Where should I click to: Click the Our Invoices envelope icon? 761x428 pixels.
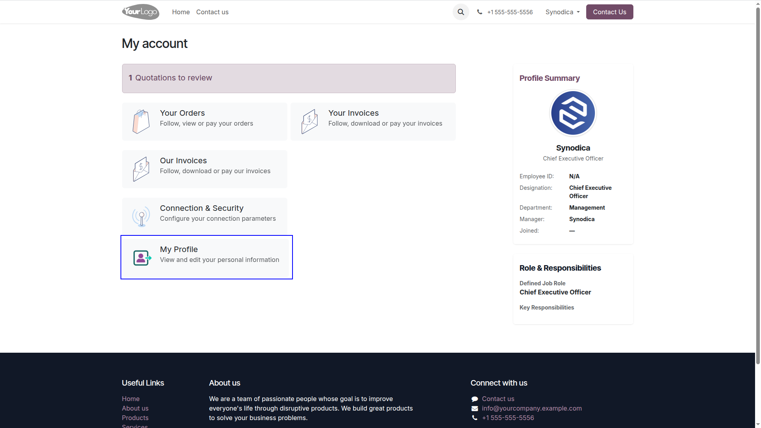click(x=141, y=169)
